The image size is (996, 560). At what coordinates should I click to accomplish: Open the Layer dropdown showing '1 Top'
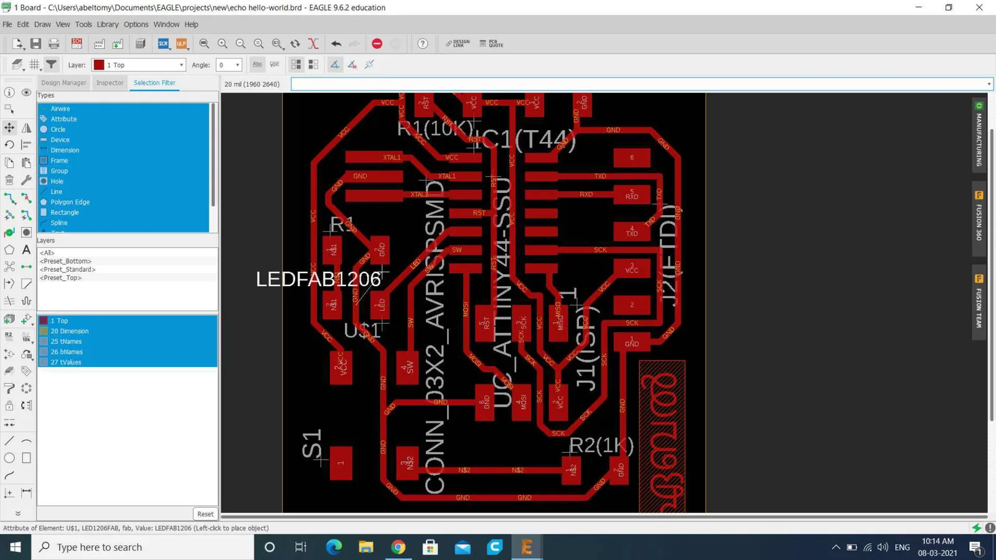point(139,65)
